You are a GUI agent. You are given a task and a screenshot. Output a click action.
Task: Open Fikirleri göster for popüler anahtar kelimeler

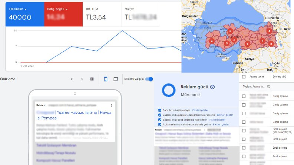pyautogui.click(x=225, y=115)
